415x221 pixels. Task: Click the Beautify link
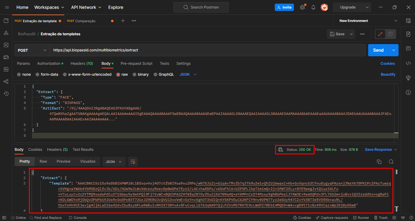388,74
